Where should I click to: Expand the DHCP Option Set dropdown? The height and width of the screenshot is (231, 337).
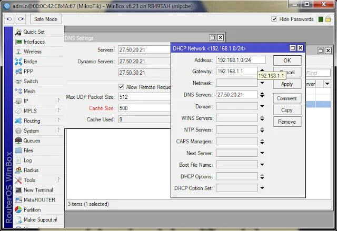coord(262,188)
